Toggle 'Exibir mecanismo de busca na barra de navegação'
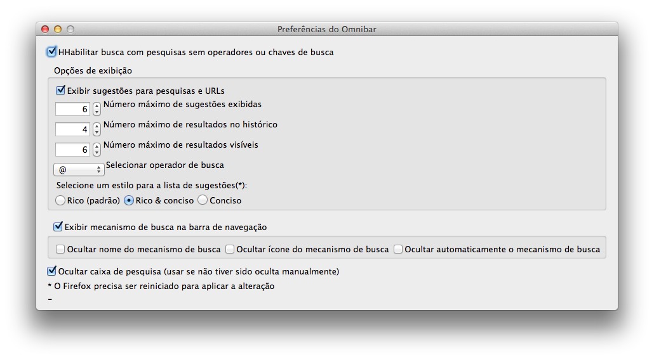Viewport: 654px width, 360px height. 58,227
